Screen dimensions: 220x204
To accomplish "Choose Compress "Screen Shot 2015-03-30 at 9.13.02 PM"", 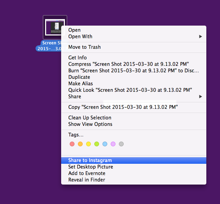I will (134, 64).
